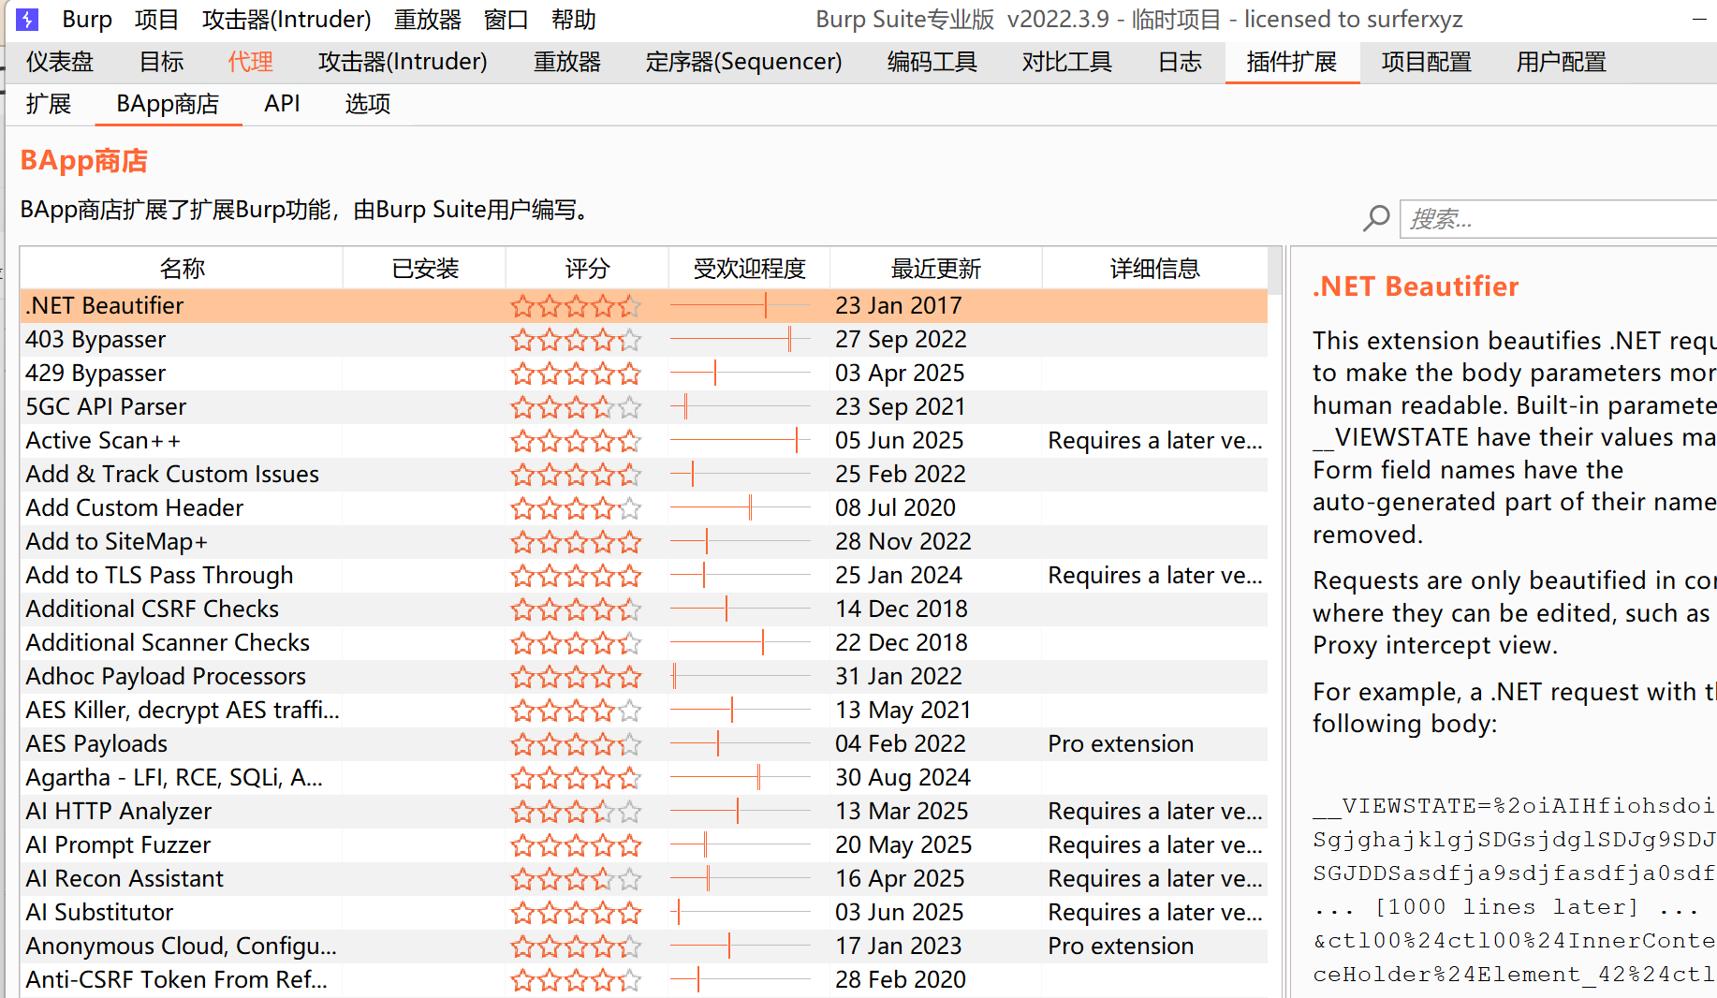
Task: Click the 05 Jun 2025 update date
Action: coord(900,441)
